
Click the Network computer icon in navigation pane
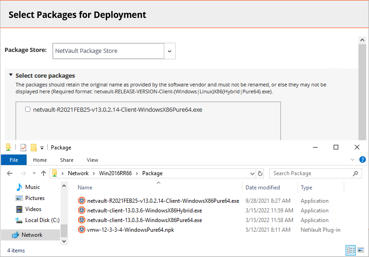pyautogui.click(x=16, y=235)
